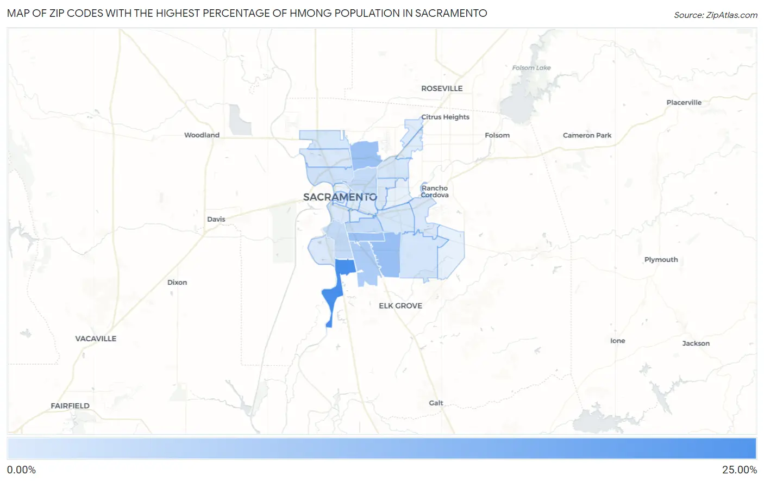764x481 pixels.
Task: Click the 0.00% legend minimum value
Action: (22, 470)
